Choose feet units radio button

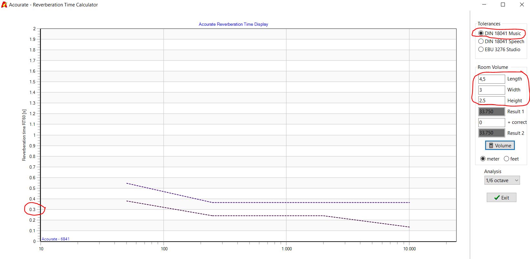[511, 159]
